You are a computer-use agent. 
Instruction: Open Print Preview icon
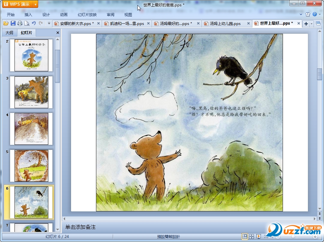tap(27, 23)
